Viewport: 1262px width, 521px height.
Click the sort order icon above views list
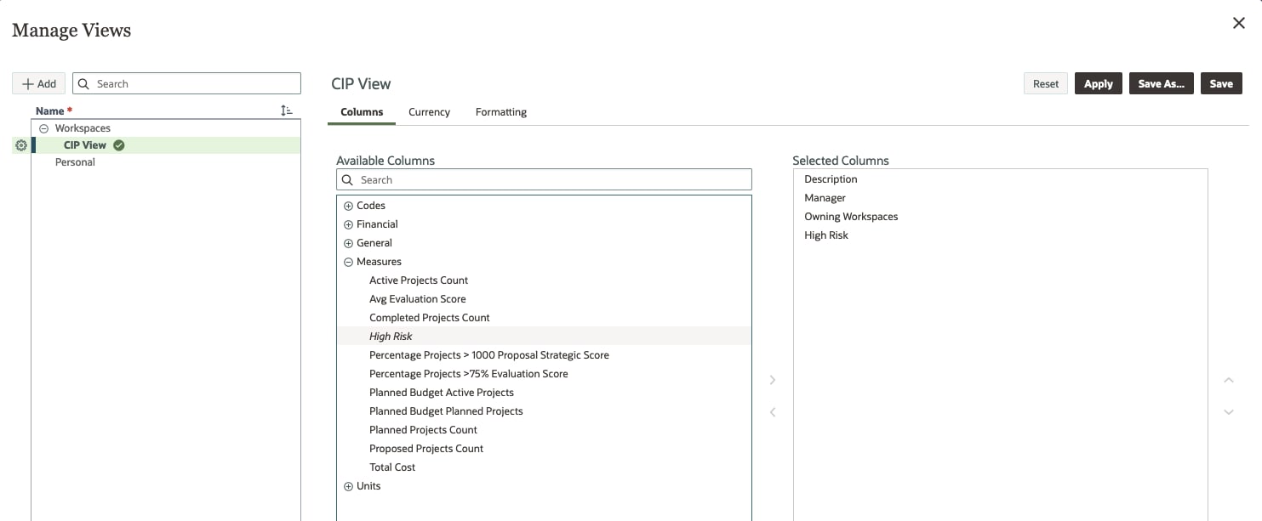click(287, 110)
